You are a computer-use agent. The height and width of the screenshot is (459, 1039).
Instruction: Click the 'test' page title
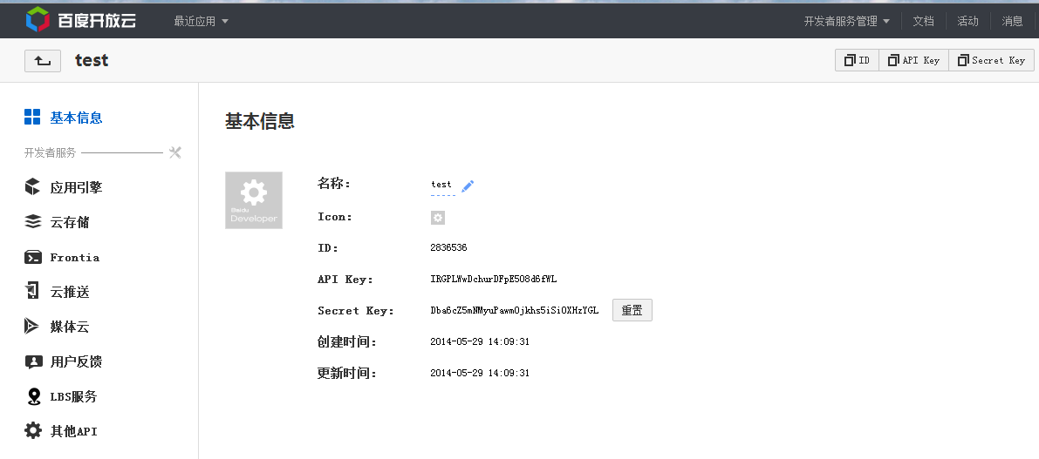pos(92,60)
